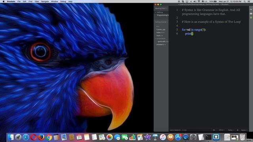Click line number 1 in the gutter
Viewport: 253px width, 142px height.
click(177, 10)
